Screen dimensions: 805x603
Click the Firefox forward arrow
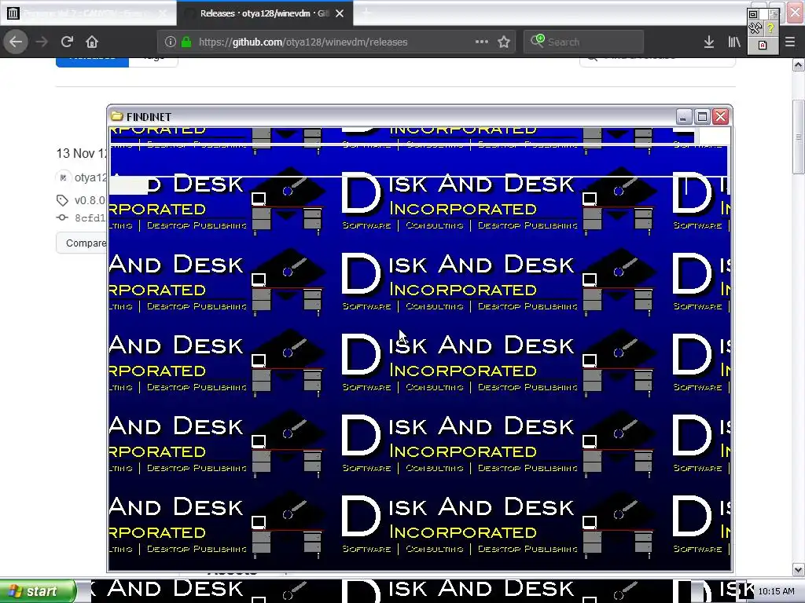(42, 42)
